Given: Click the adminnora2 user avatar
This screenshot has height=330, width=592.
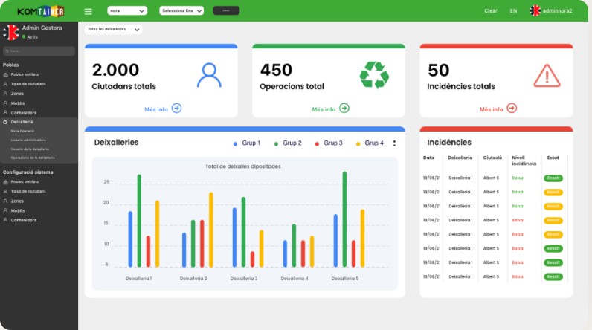Looking at the screenshot, I should (x=535, y=11).
